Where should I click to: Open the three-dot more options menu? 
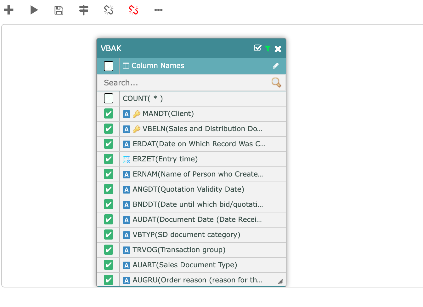[158, 10]
